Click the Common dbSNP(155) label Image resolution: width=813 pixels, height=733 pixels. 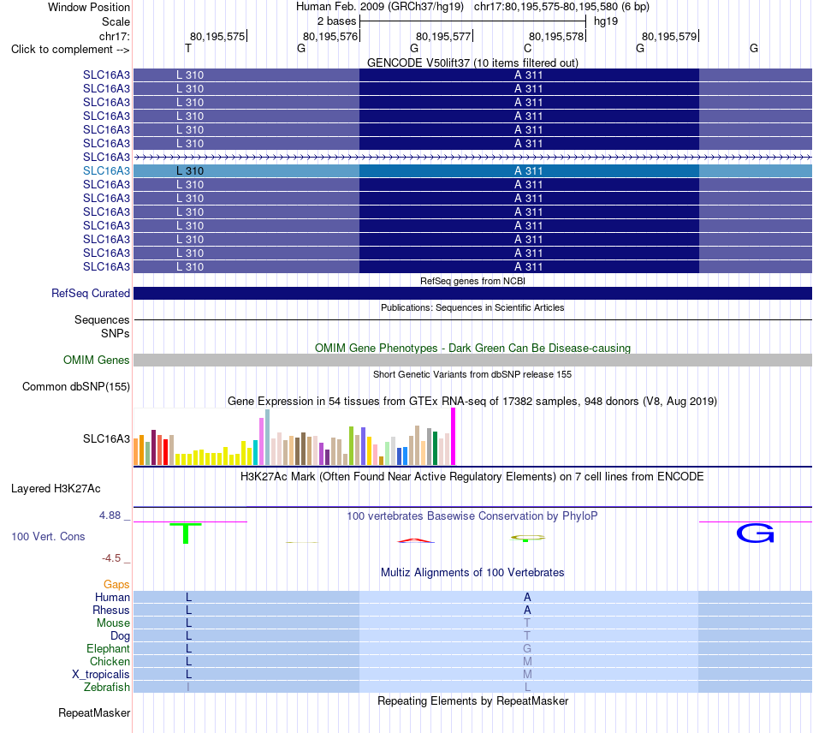pos(75,386)
